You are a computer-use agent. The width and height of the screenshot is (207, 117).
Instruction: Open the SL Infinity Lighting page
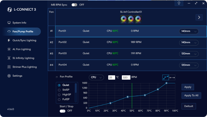[x=23, y=58]
